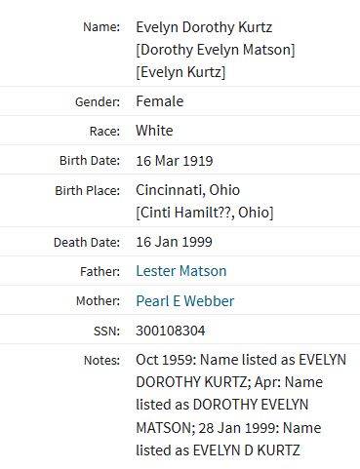Click the name Evelyn Dorothy Kurtz

coord(204,27)
